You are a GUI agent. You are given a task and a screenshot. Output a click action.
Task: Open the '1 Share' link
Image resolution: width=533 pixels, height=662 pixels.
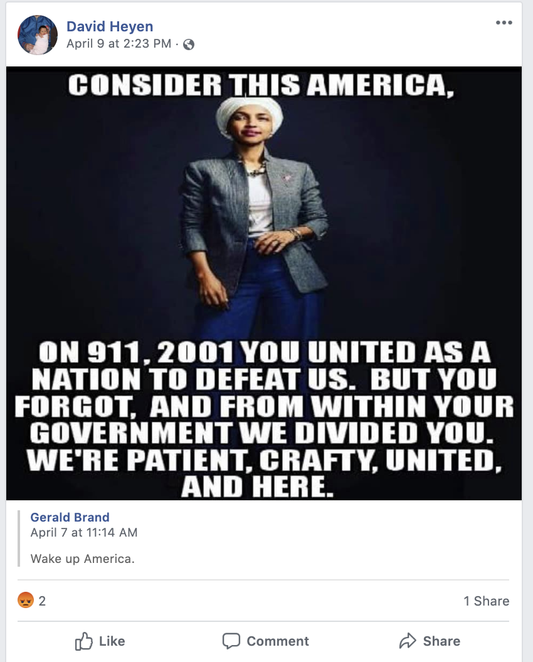click(486, 601)
